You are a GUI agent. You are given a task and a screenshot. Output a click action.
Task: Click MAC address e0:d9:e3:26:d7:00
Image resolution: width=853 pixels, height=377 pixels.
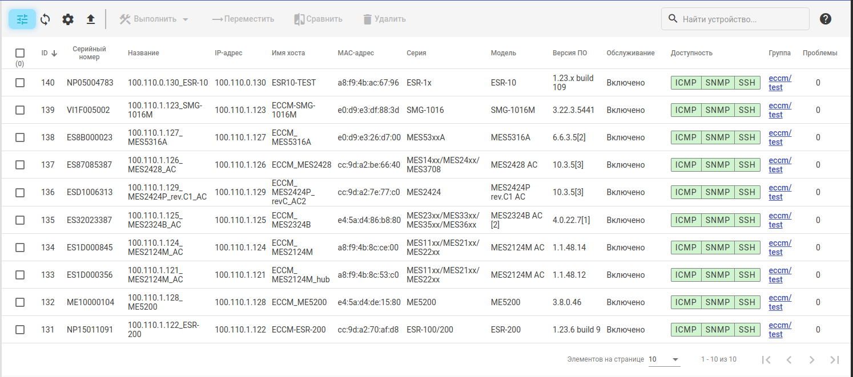click(369, 137)
